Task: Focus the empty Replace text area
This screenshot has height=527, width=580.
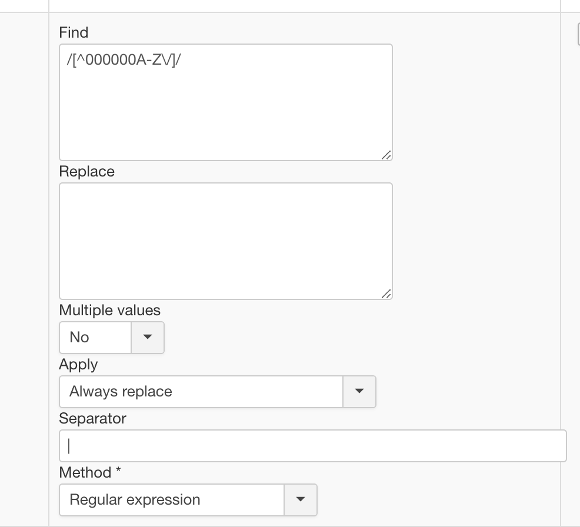Action: [x=225, y=241]
